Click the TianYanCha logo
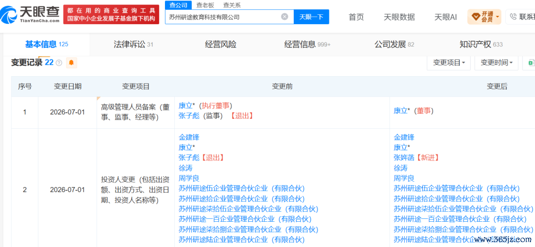 point(30,14)
